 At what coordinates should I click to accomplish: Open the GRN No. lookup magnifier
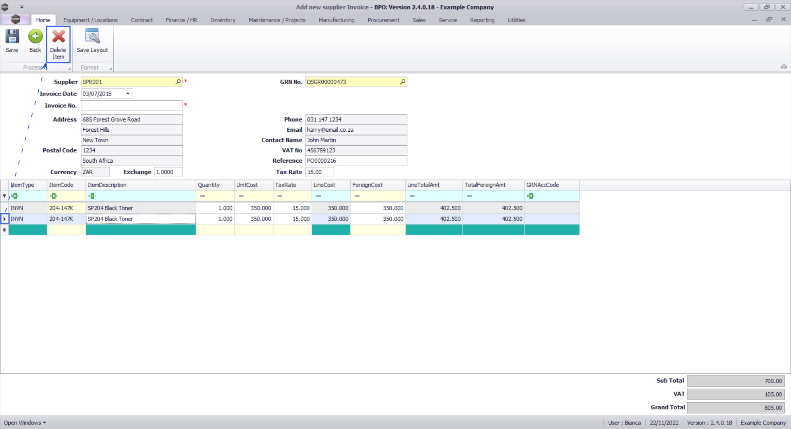[403, 82]
